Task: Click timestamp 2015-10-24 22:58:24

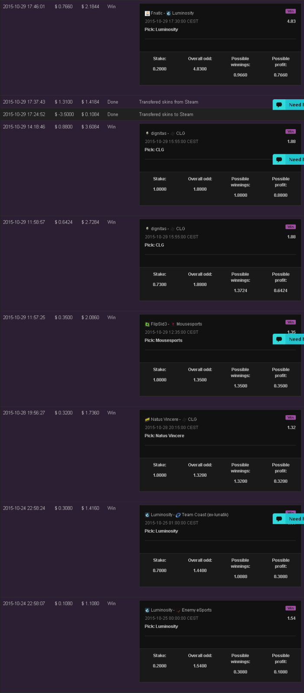Action: coord(24,508)
